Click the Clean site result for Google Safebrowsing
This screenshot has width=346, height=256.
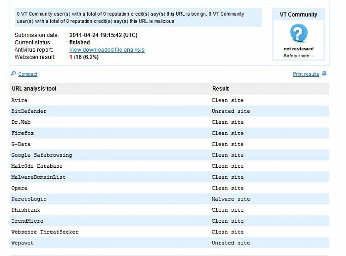[227, 155]
